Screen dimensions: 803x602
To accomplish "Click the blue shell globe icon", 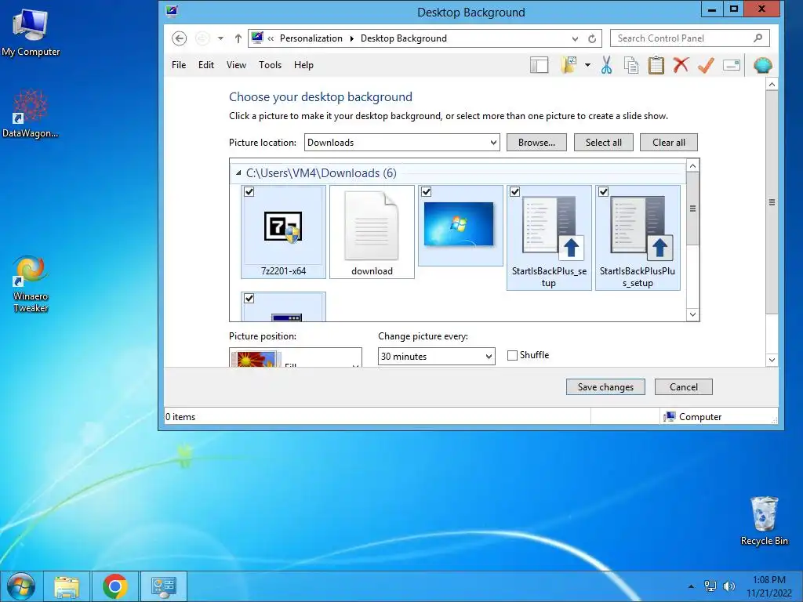I will coord(762,65).
